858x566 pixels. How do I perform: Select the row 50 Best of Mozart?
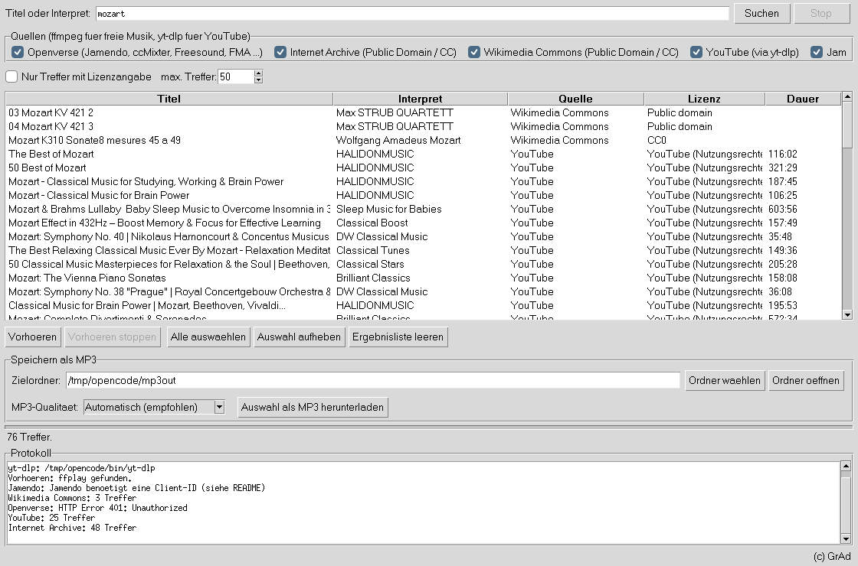pyautogui.click(x=423, y=168)
